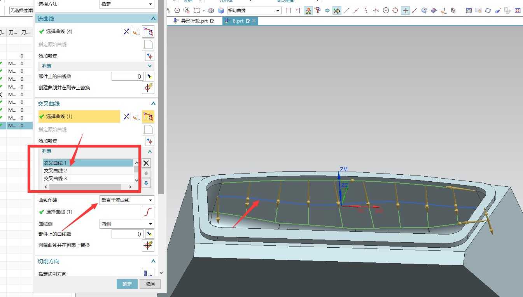Click 选择曲线 (4) selection row
The width and height of the screenshot is (523, 297).
coord(79,31)
